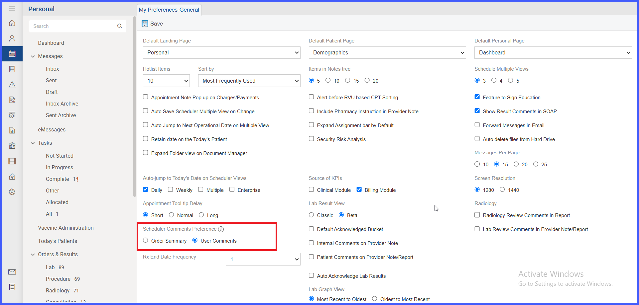Check the Weekly auto-jump checkbox
The image size is (639, 305).
click(x=170, y=190)
